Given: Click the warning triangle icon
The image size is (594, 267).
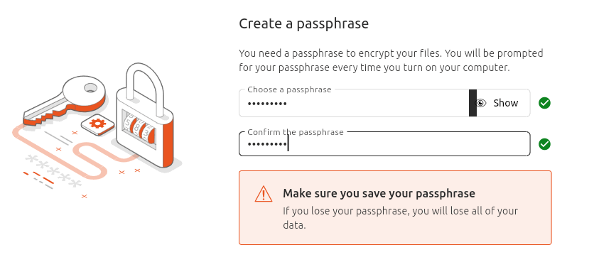Looking at the screenshot, I should coord(264,194).
